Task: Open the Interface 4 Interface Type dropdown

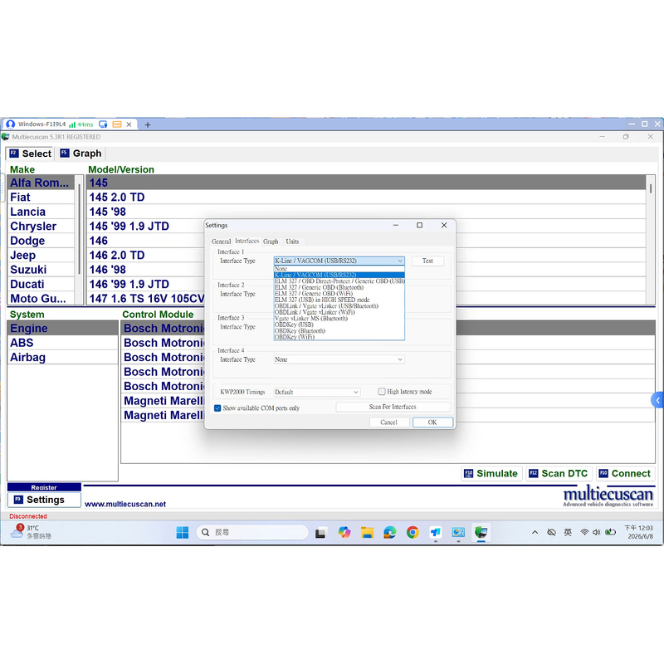Action: pos(339,359)
